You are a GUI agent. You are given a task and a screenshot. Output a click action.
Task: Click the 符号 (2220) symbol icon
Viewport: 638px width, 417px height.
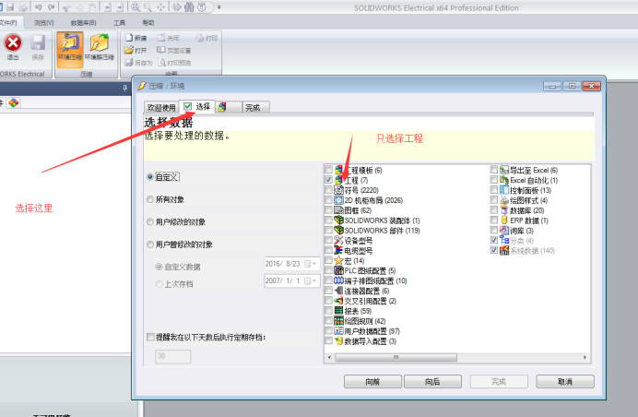click(x=339, y=190)
